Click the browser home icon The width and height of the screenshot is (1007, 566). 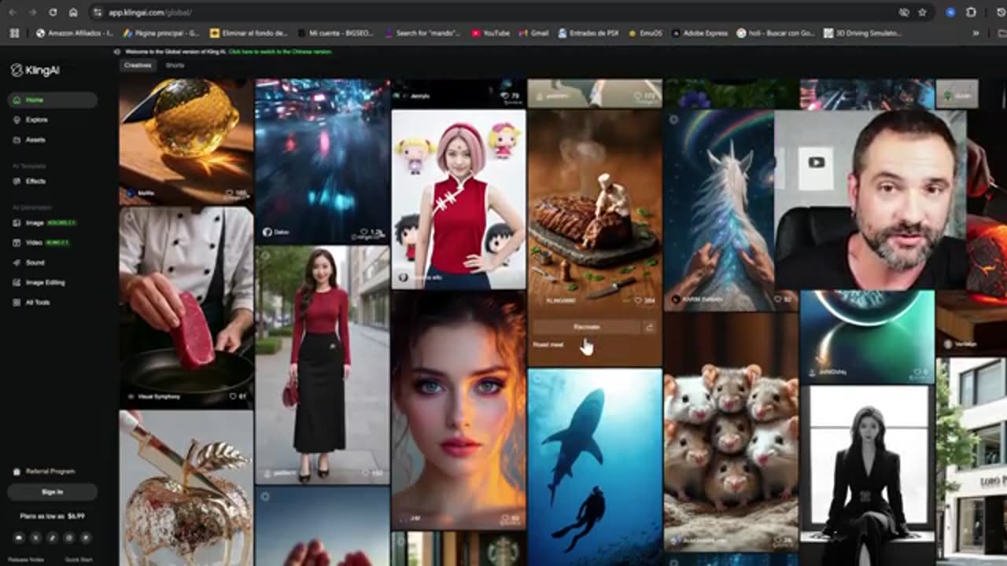click(73, 13)
